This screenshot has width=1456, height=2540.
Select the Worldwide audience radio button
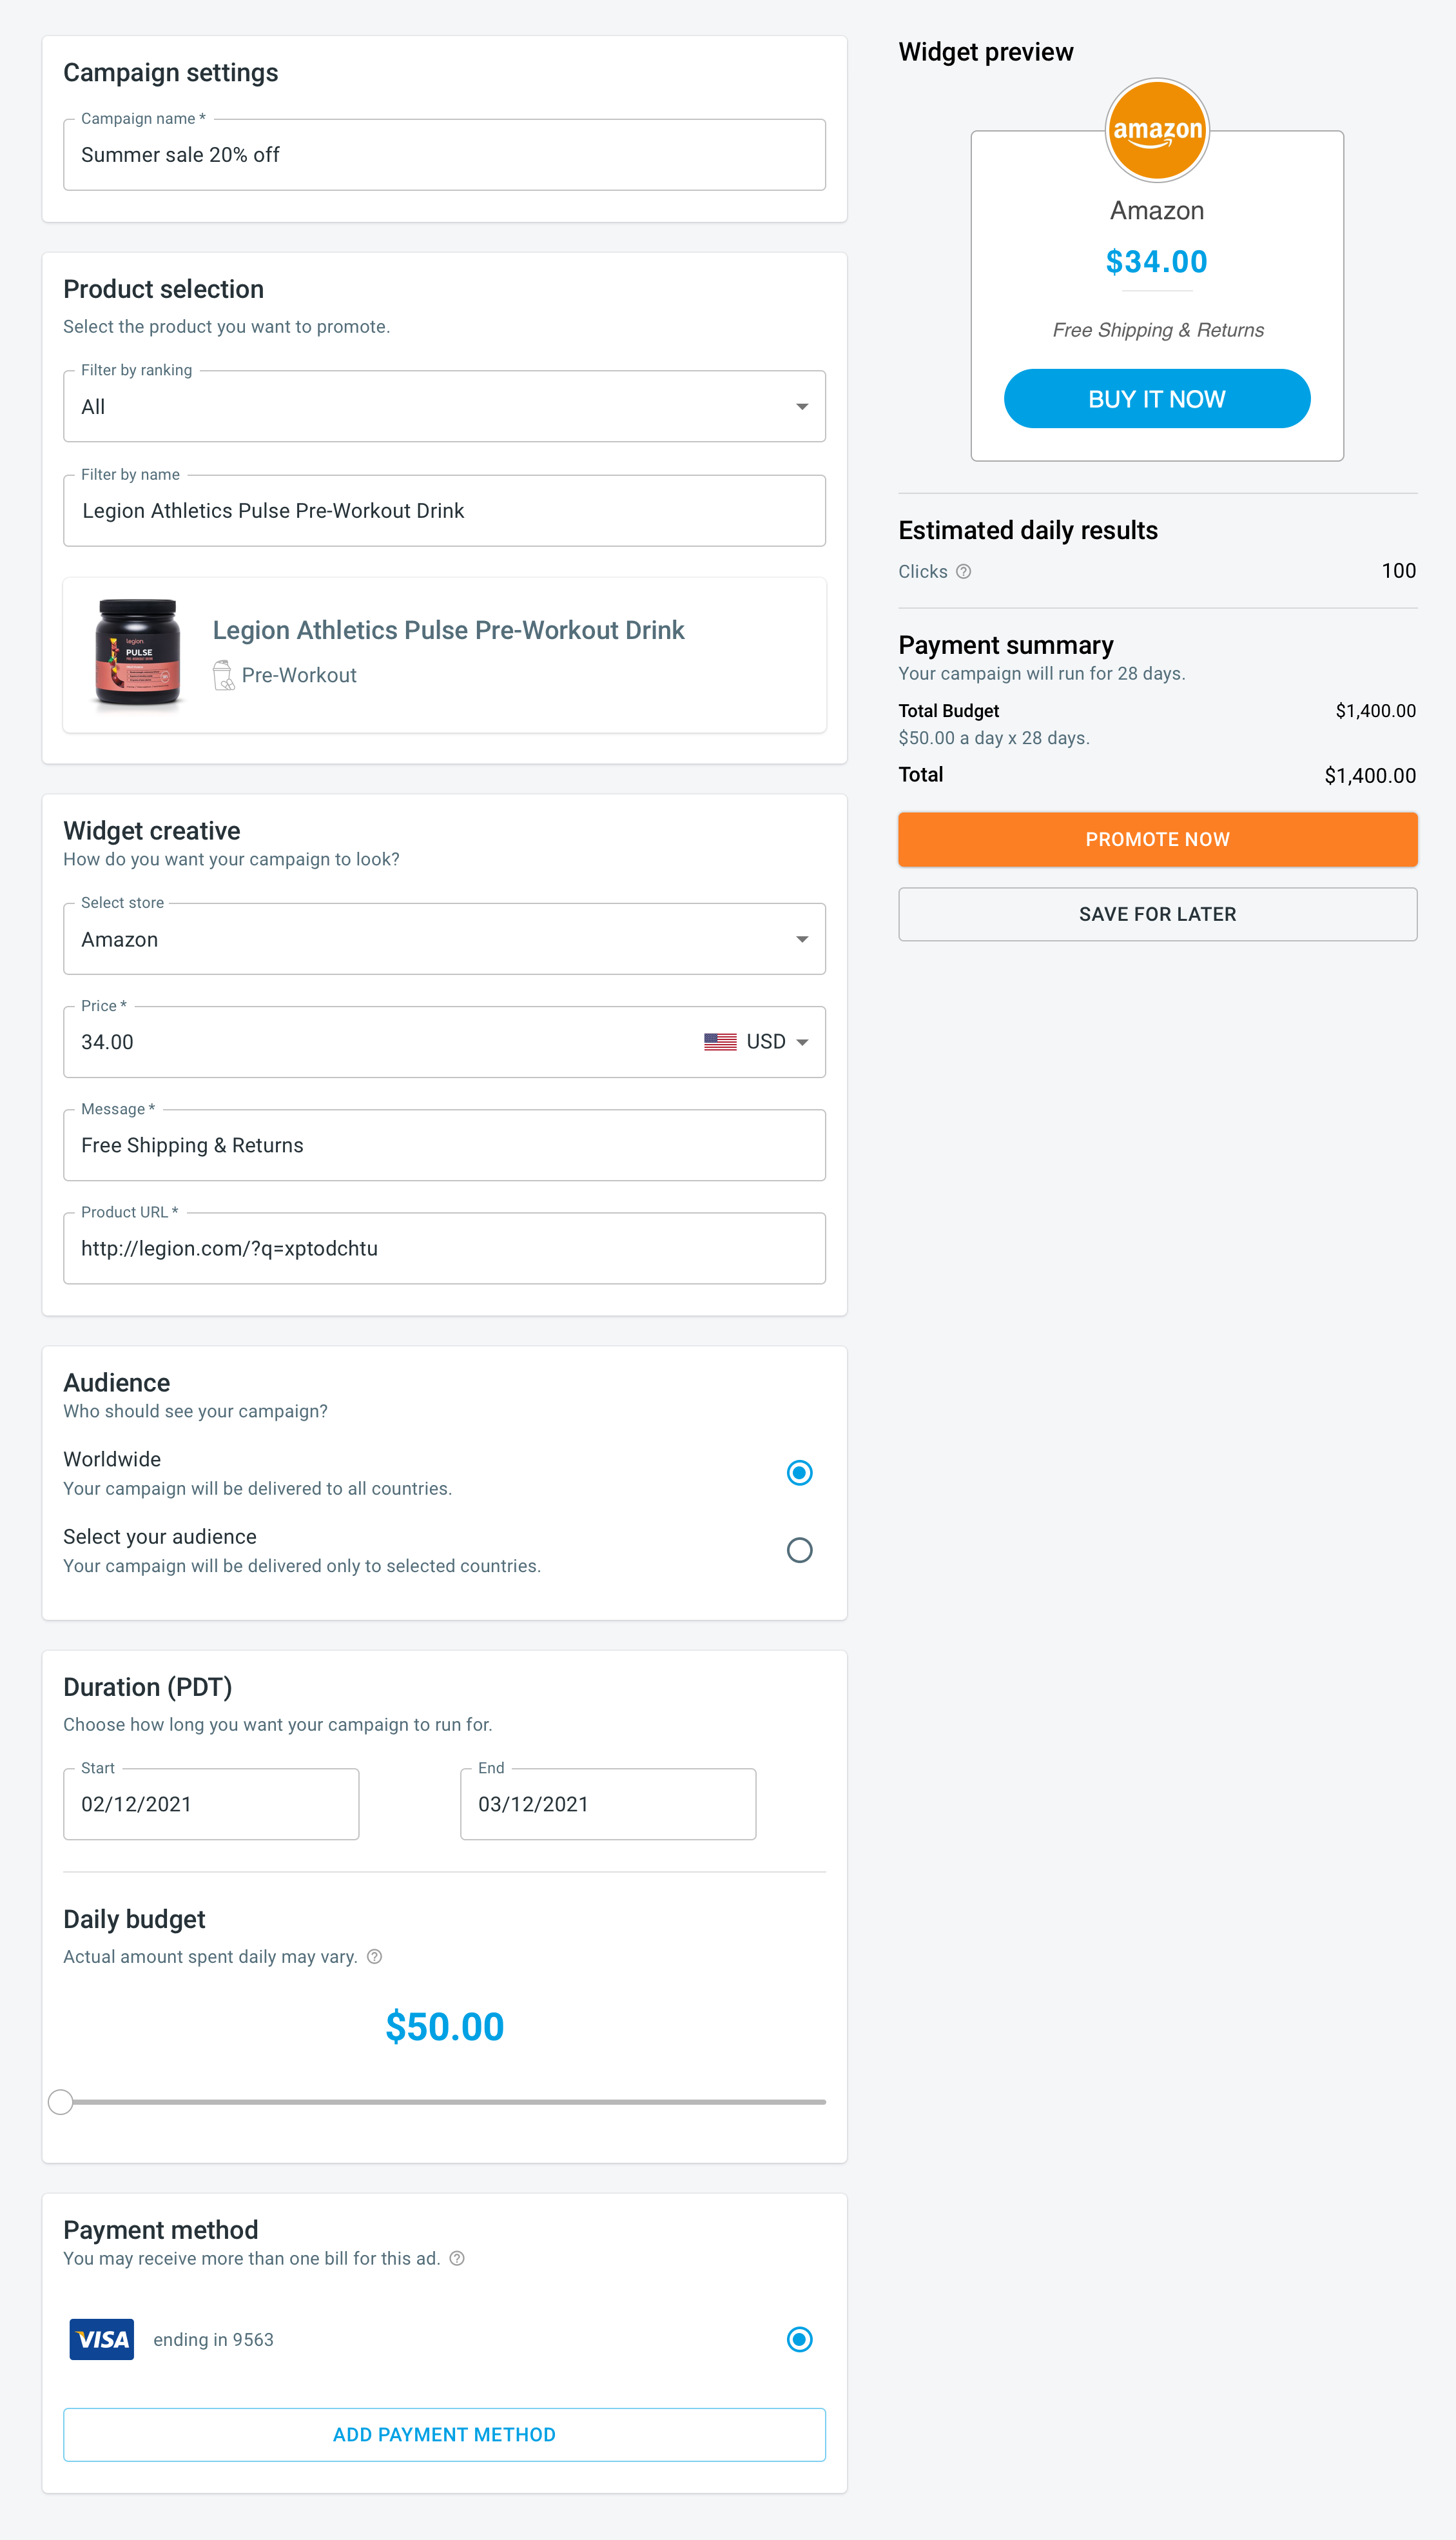pyautogui.click(x=799, y=1473)
